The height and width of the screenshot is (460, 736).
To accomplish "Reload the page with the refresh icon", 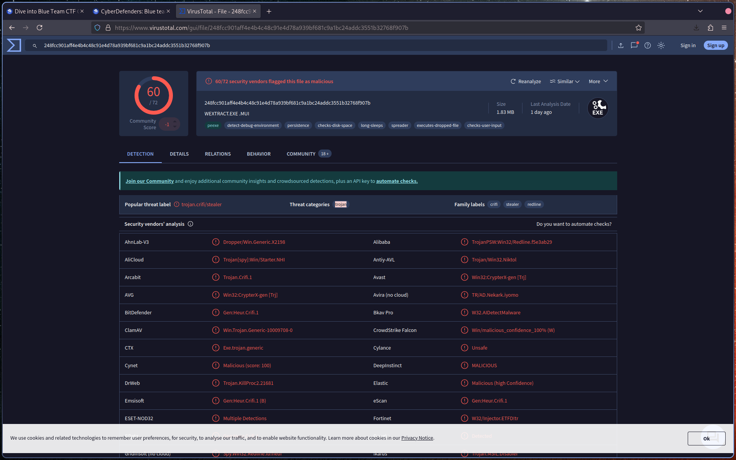I will pyautogui.click(x=39, y=28).
